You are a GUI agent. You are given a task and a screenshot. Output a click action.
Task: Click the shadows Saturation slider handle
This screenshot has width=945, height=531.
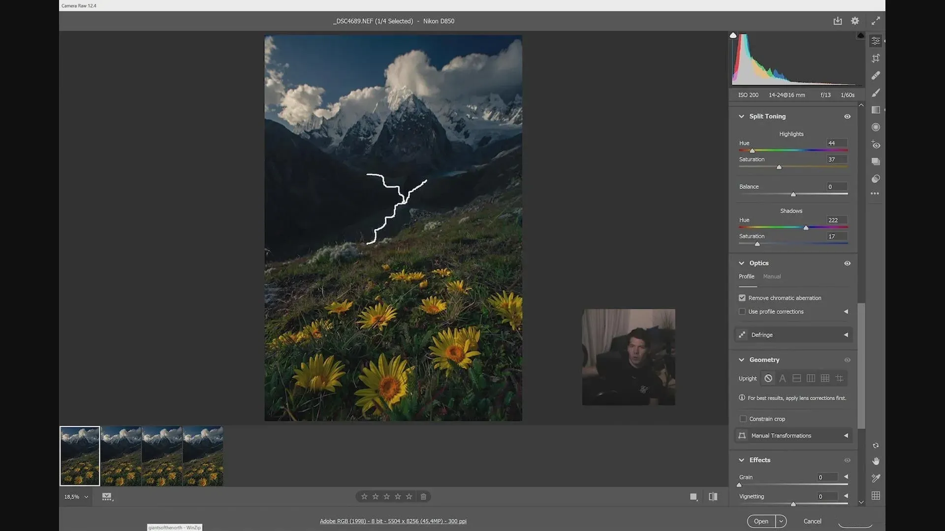[x=757, y=244]
